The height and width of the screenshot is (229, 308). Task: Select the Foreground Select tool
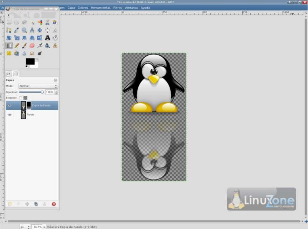click(55, 22)
